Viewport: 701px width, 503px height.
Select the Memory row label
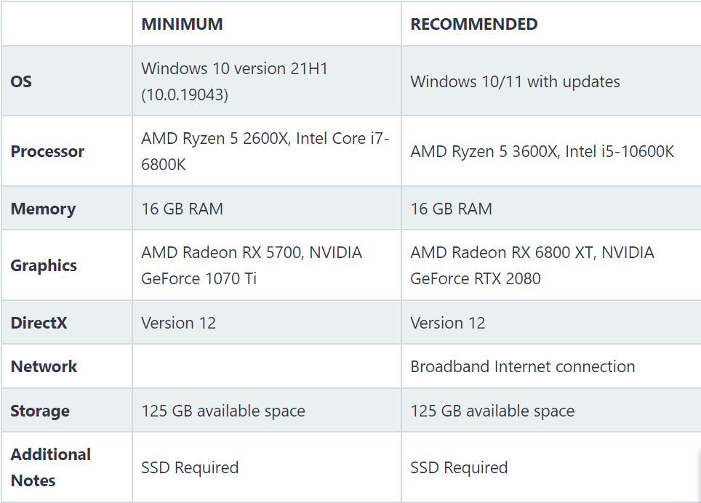(43, 209)
